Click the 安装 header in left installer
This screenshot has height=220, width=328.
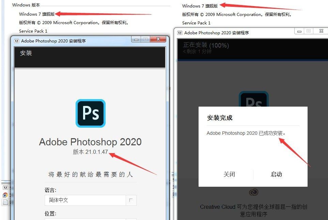pos(26,53)
